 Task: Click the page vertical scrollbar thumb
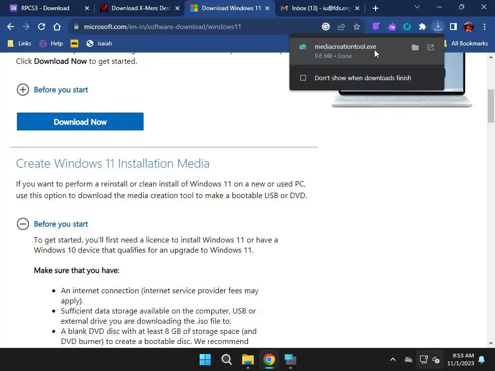491,106
